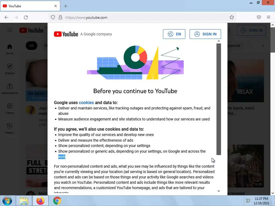Click the chips next chevron arrow
The image size is (275, 206).
(263, 46)
